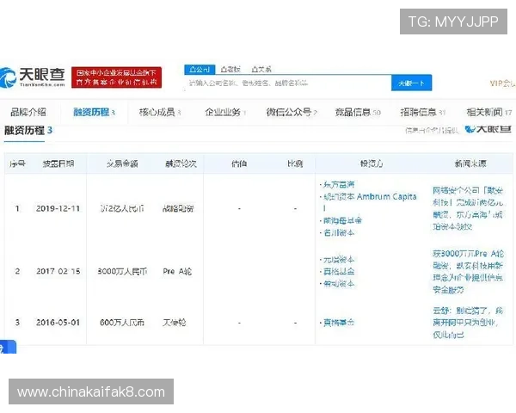Click the 天眼查 logo beside the section heading
Viewport: 516px width, 413px height.
(x=488, y=129)
